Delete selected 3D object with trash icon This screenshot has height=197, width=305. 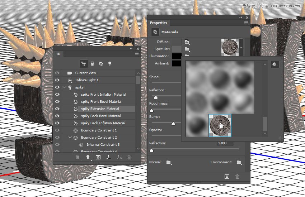pyautogui.click(x=130, y=157)
